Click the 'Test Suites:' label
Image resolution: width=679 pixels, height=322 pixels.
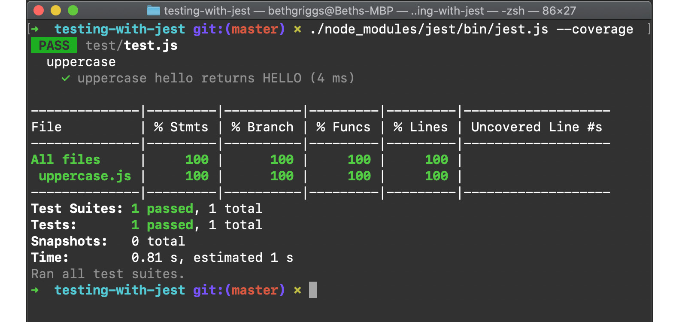pos(77,209)
